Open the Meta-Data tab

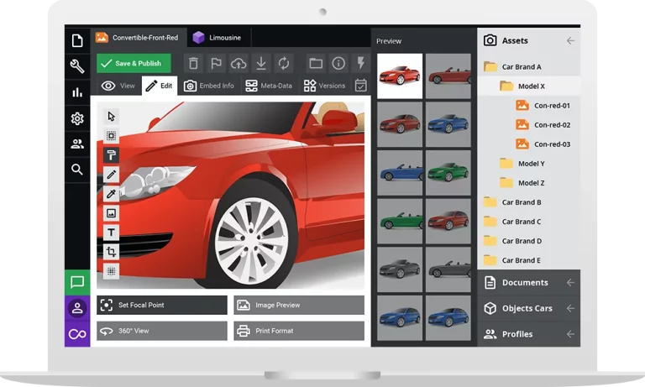(x=269, y=86)
